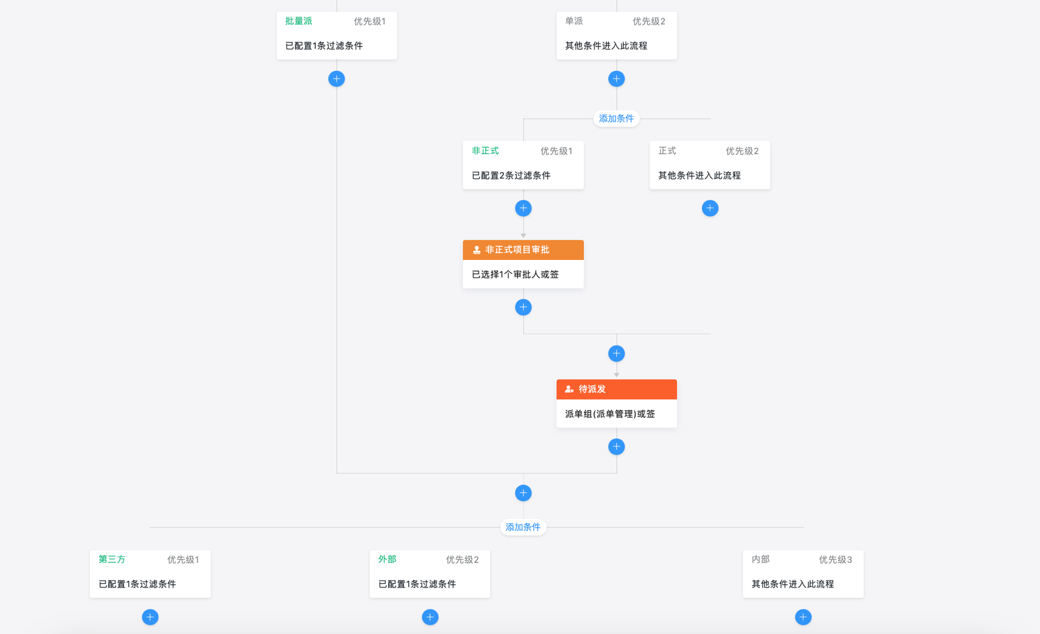This screenshot has width=1040, height=634.
Task: Click plus icon below 单派 node
Action: pos(616,79)
